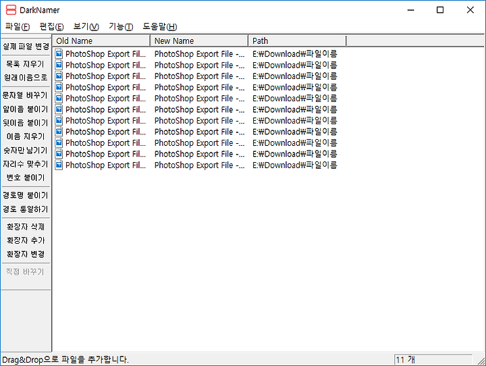Screen dimensions: 486x366
Task: Click the greyed-out 직접 바꾸기 button
Action: click(x=26, y=272)
